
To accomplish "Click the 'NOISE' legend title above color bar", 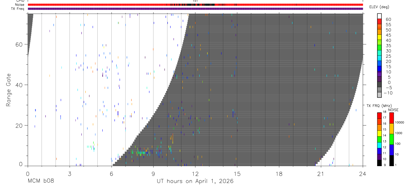I will [393, 110].
